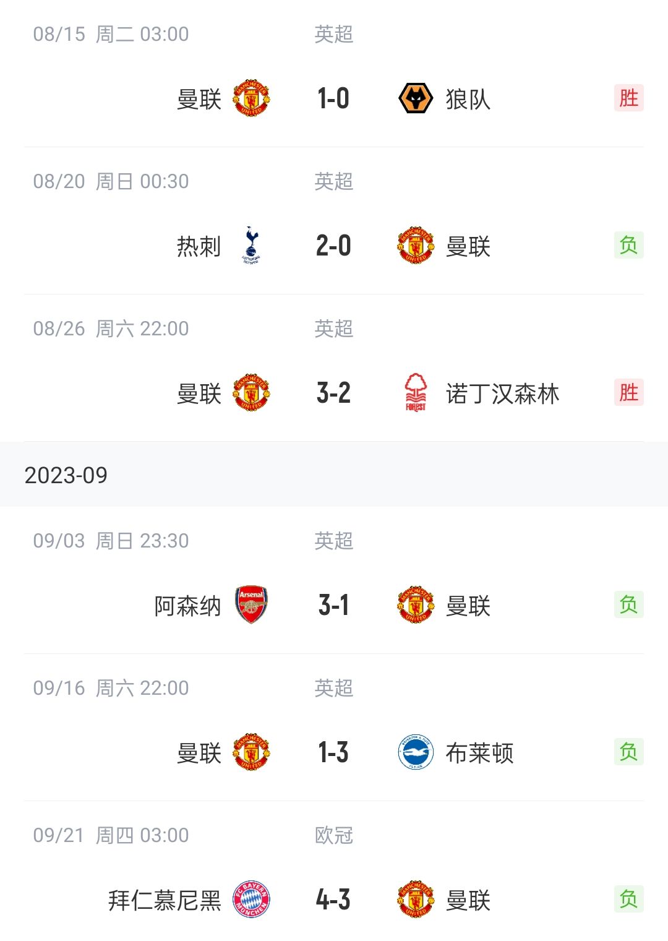Click the 拜仁慕尼黑 team name

[165, 900]
